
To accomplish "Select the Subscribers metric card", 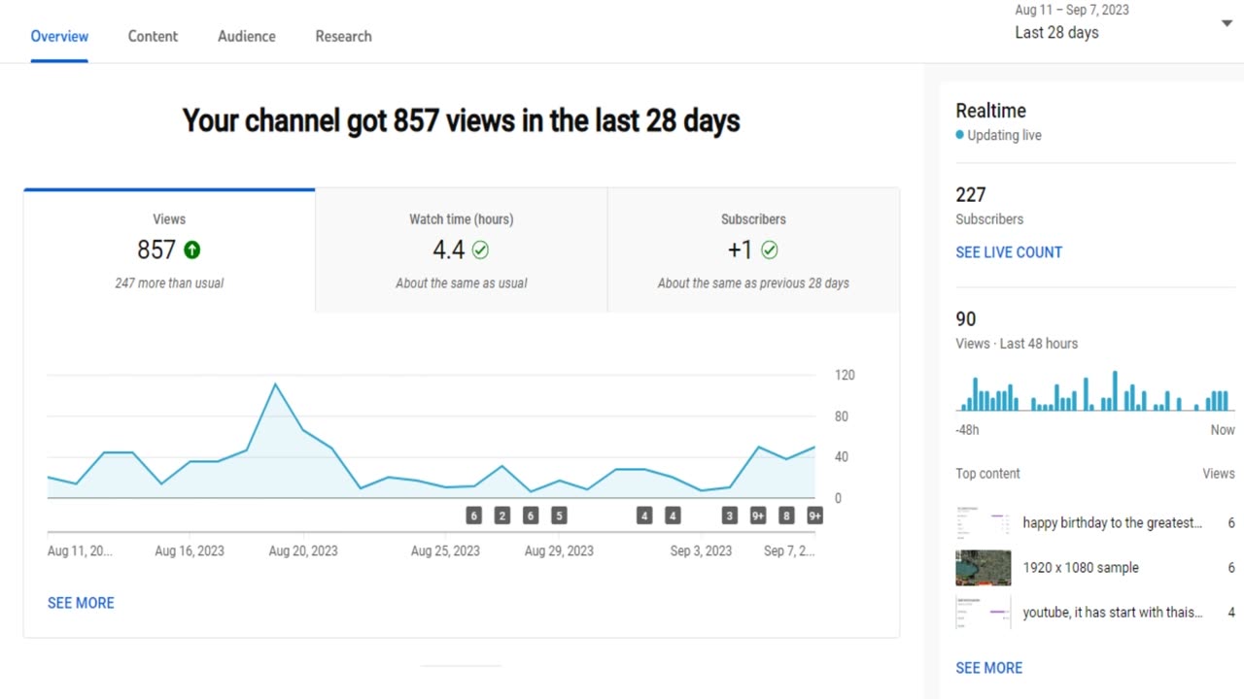I will [753, 250].
